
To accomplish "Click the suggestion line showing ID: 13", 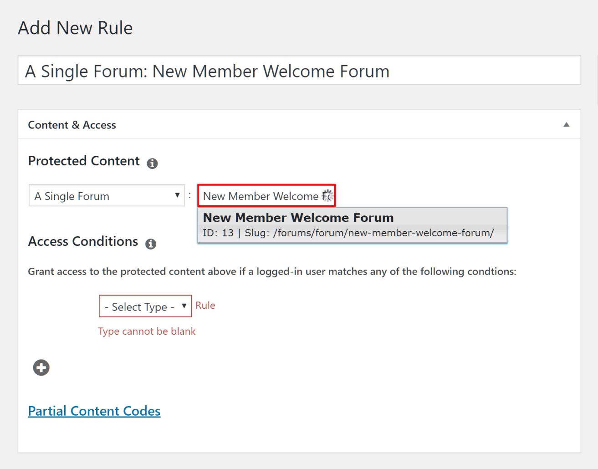I will pos(348,233).
